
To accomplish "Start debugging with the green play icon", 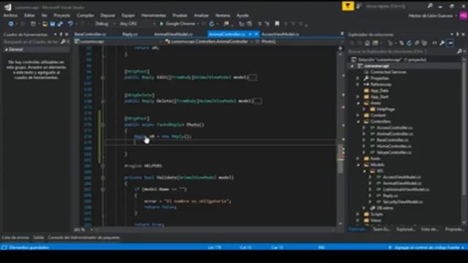I will click(162, 23).
